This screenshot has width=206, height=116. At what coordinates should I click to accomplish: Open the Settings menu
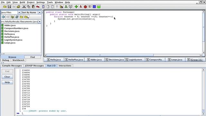(41, 2)
